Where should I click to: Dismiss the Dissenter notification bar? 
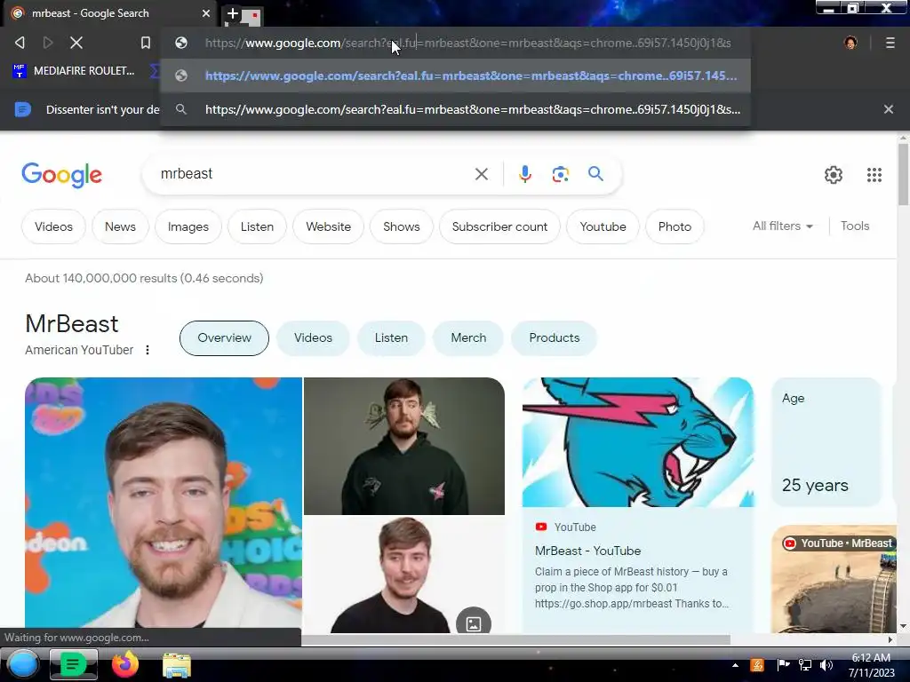coord(888,109)
